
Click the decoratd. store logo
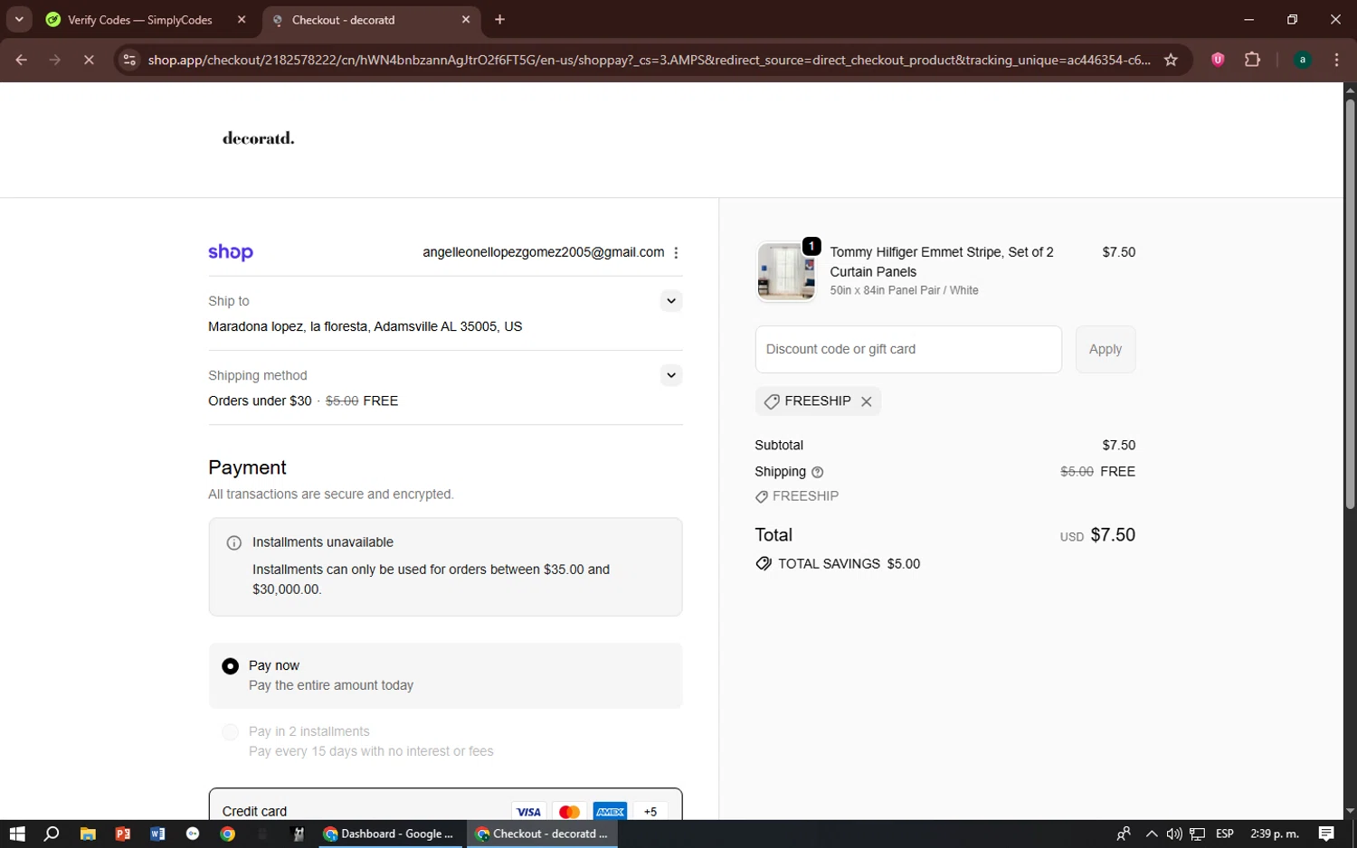click(x=259, y=138)
